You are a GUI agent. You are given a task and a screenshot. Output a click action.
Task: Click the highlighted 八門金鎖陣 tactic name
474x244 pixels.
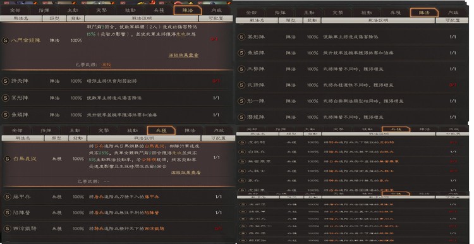(x=26, y=40)
